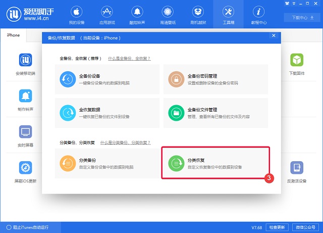Open 实时屏幕 live screen tool
323x233 pixels.
coord(26,136)
